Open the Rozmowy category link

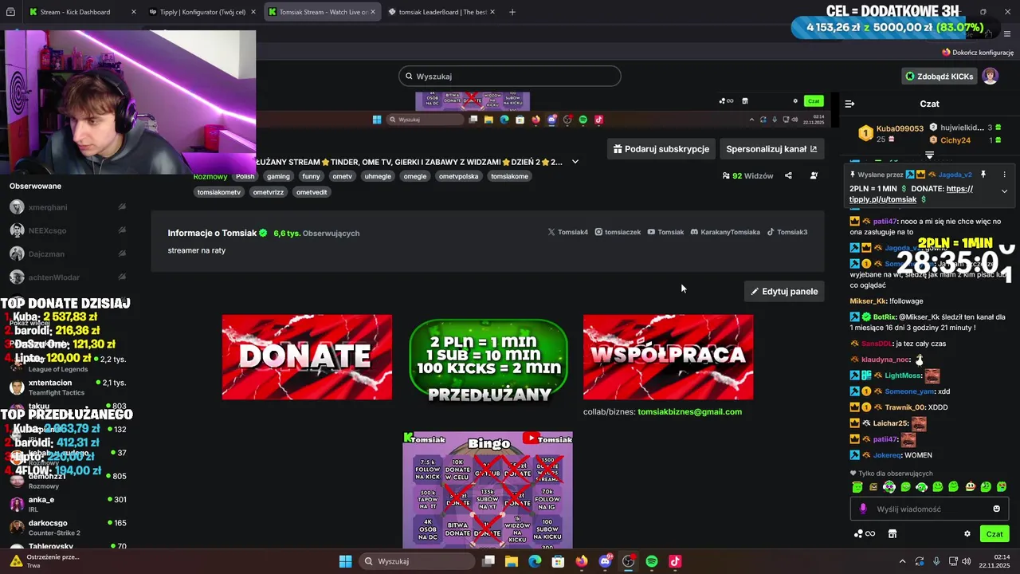(210, 176)
